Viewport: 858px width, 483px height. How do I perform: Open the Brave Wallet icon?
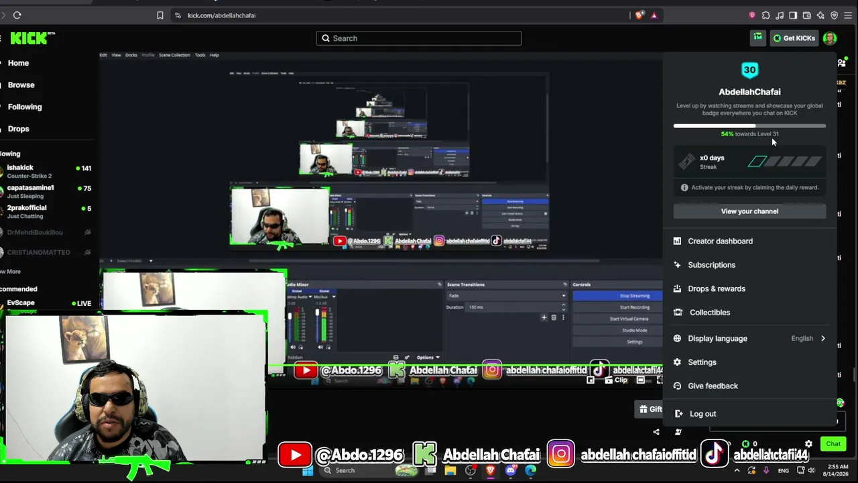[x=807, y=15]
